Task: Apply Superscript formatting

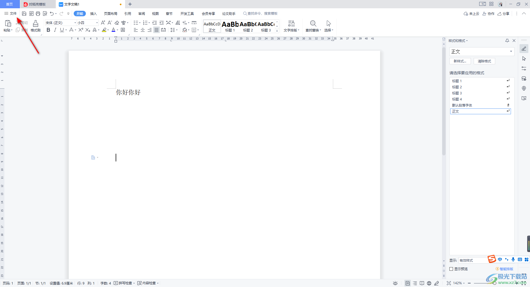Action: point(81,30)
